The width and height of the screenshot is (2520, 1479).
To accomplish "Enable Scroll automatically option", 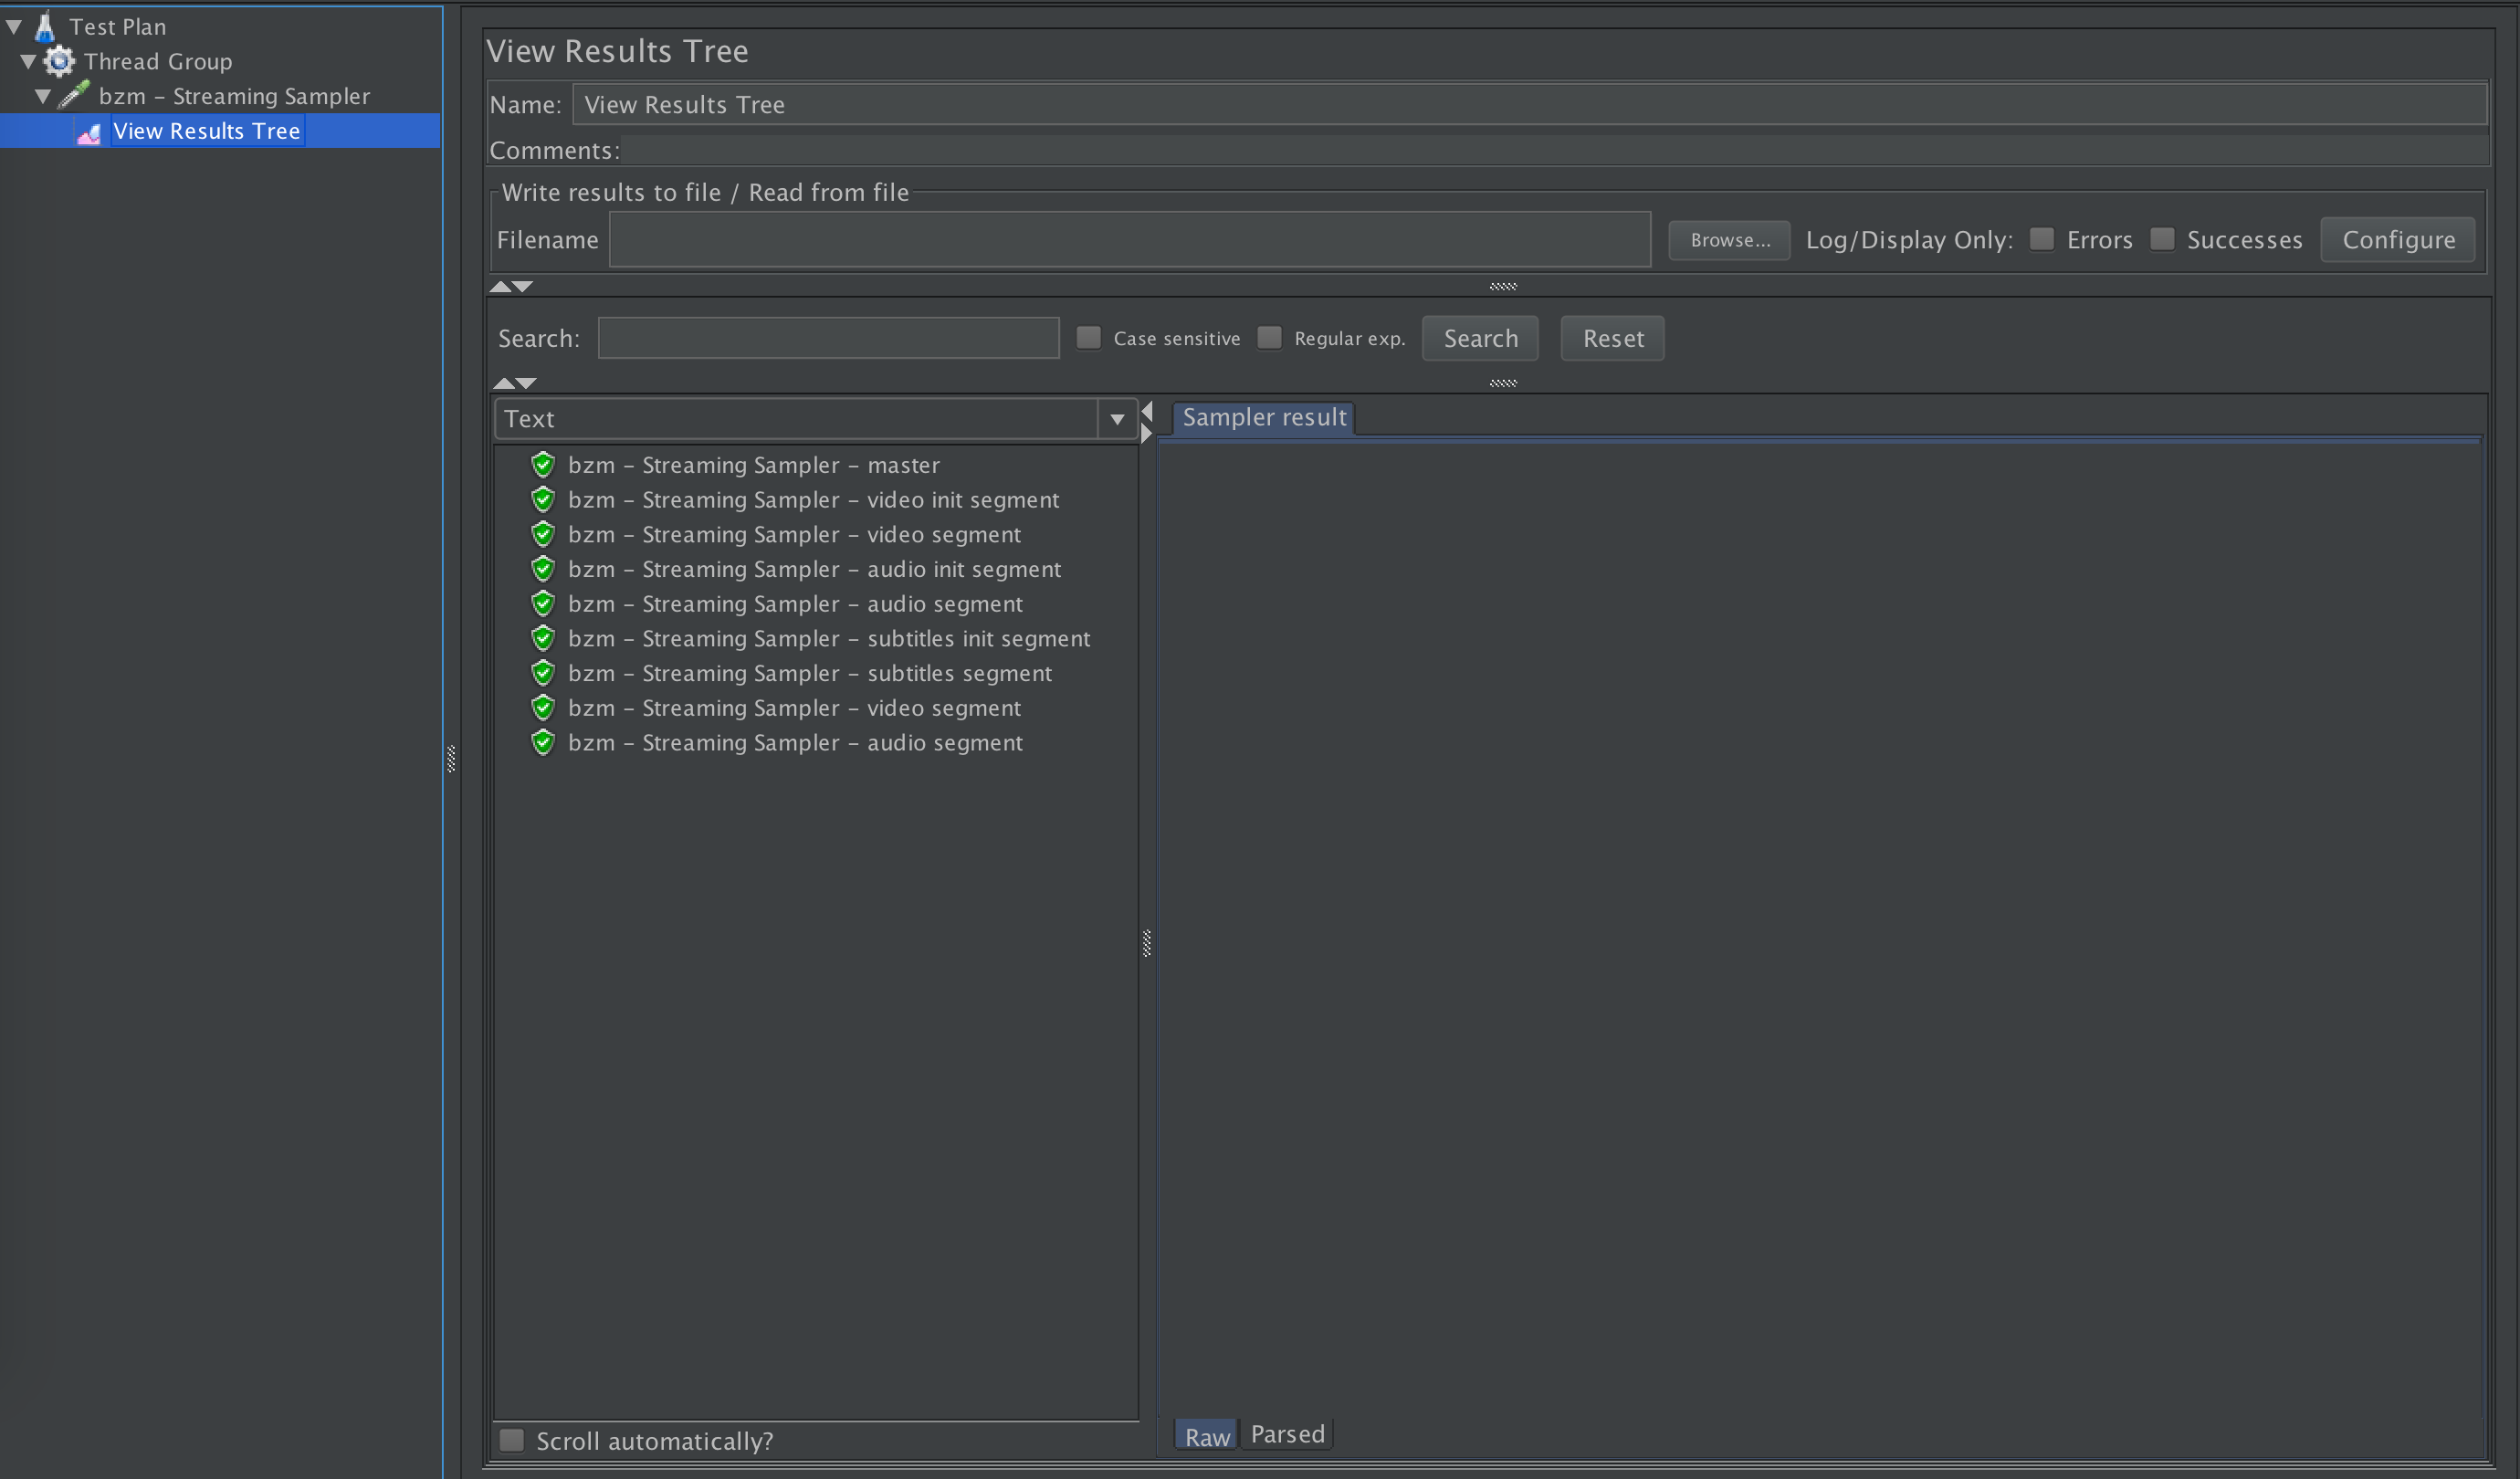I will (512, 1440).
